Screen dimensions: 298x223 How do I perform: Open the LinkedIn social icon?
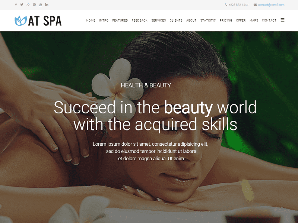point(47,4)
